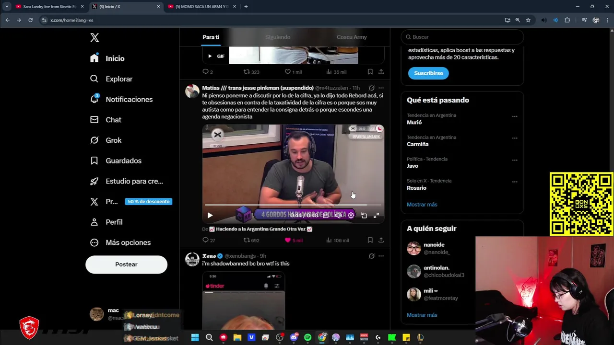The image size is (614, 345).
Task: Play the video in Matias's post
Action: [x=210, y=216]
